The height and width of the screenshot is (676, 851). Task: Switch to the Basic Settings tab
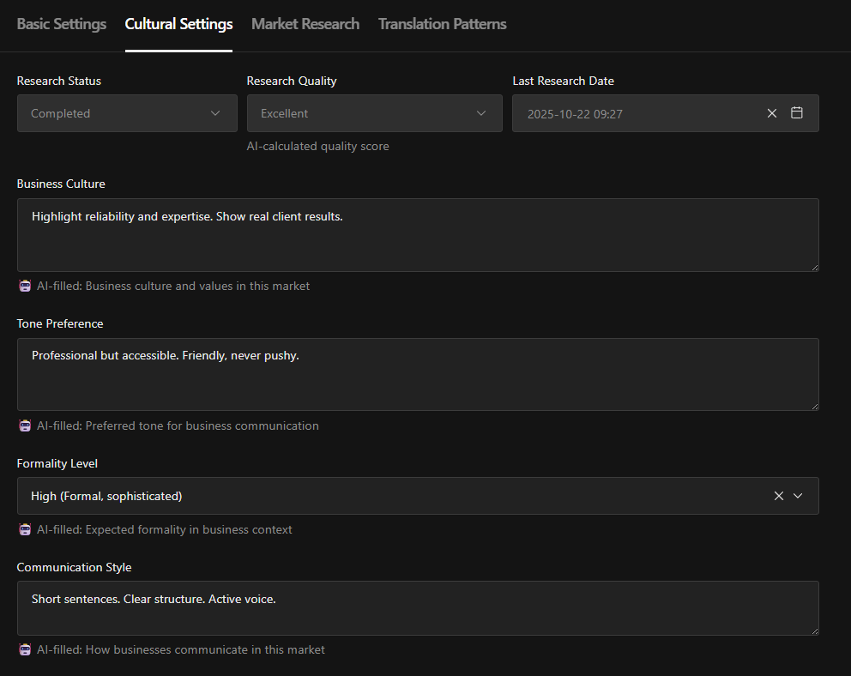[62, 24]
